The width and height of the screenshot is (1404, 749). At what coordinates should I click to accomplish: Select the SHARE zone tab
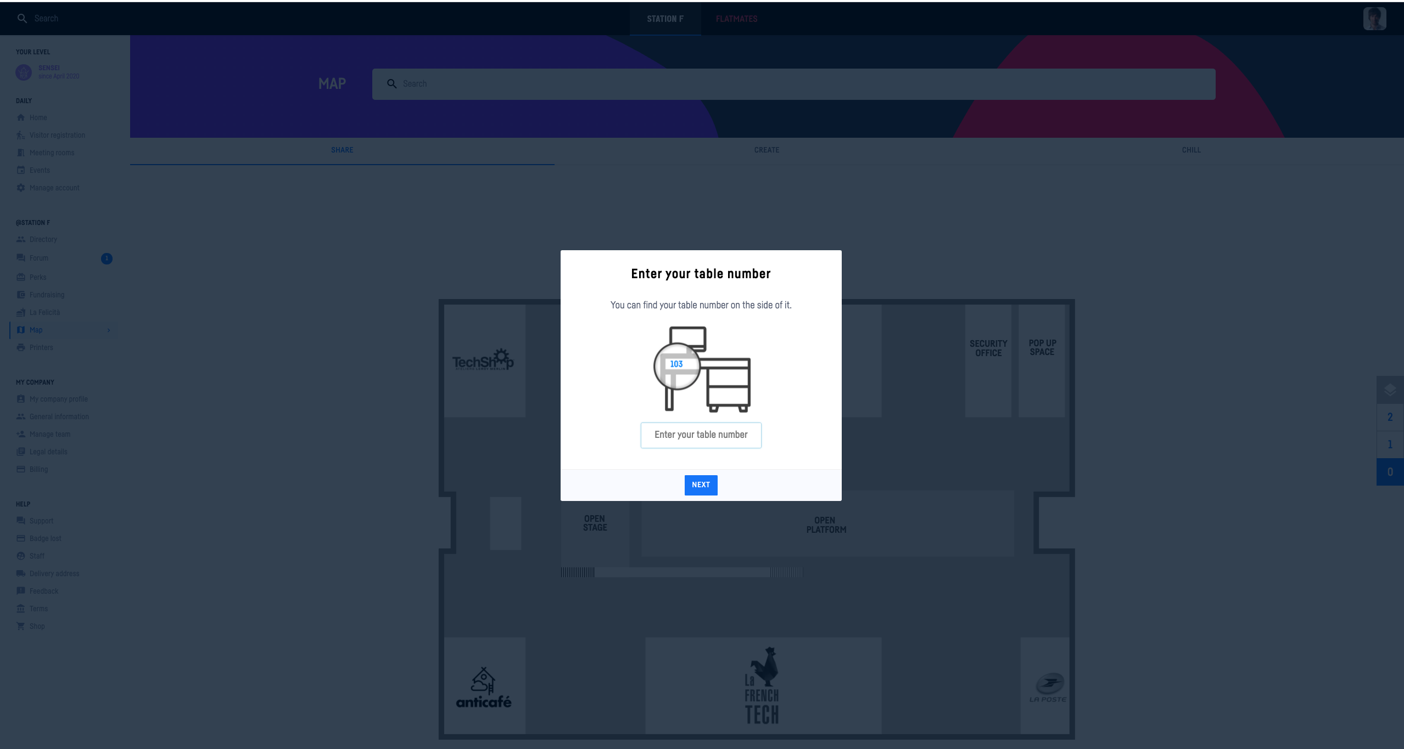(x=342, y=150)
